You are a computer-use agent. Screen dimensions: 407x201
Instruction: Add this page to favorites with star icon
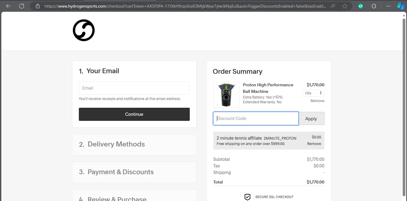coord(345,6)
